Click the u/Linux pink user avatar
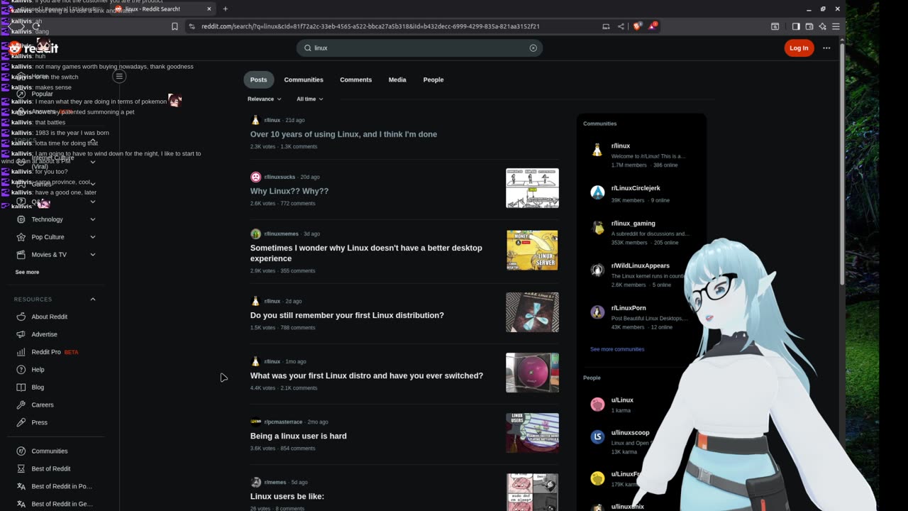908x511 pixels. coord(597,404)
